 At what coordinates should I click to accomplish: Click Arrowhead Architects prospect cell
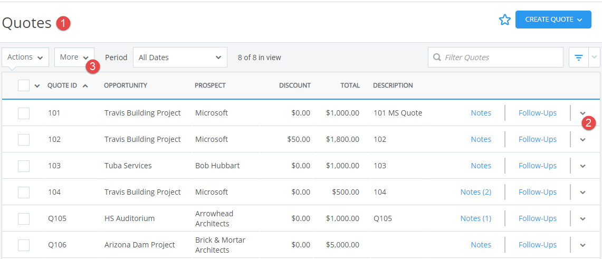point(214,218)
